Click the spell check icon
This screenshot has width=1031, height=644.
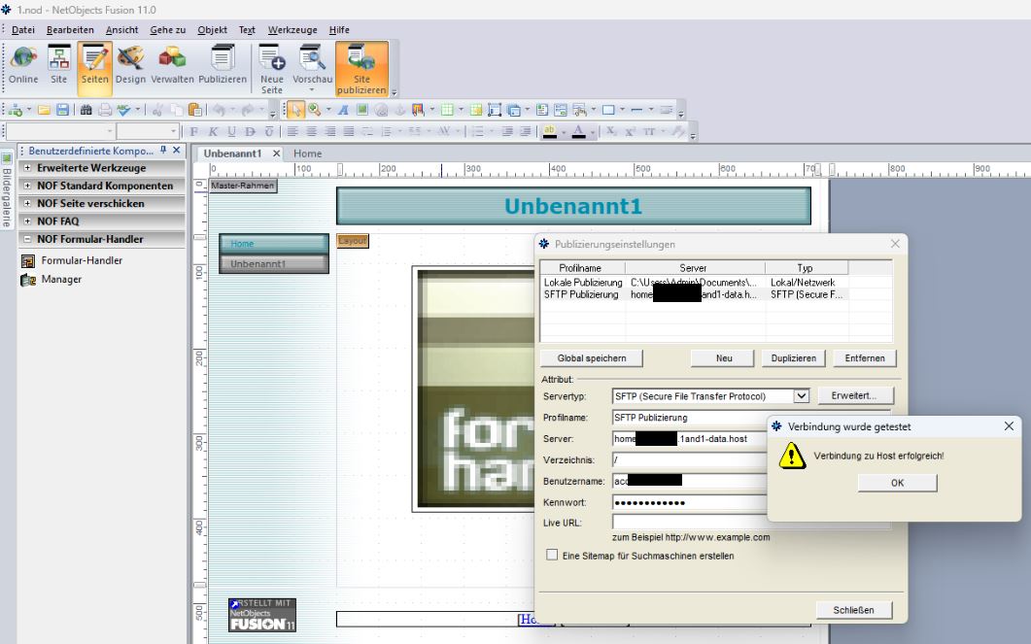click(x=123, y=110)
